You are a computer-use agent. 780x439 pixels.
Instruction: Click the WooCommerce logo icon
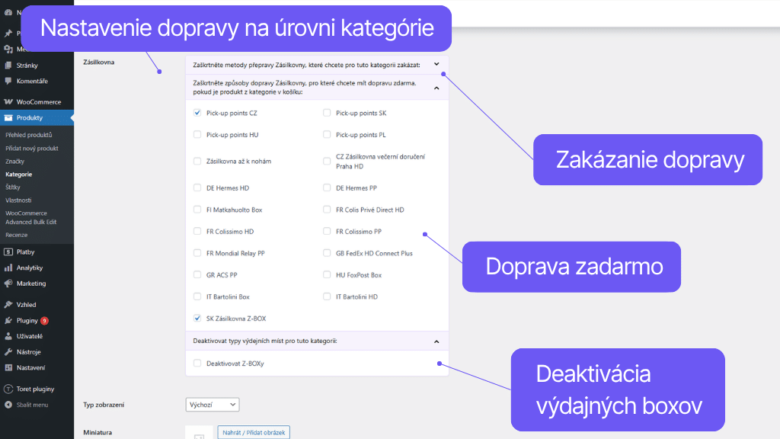click(x=8, y=101)
